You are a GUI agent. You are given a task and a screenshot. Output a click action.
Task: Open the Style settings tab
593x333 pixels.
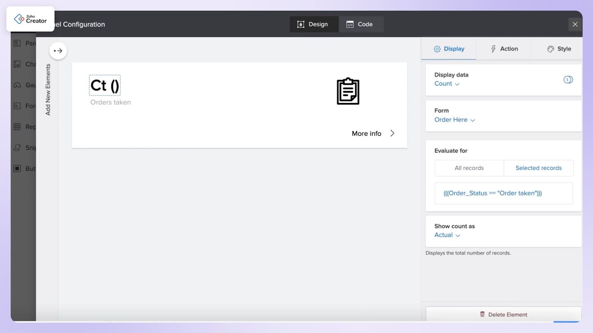tap(559, 49)
